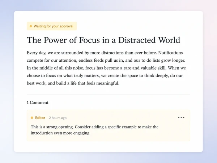Image resolution: width=217 pixels, height=163 pixels.
Task: Click the '1 Comment' heading
Action: click(x=38, y=102)
